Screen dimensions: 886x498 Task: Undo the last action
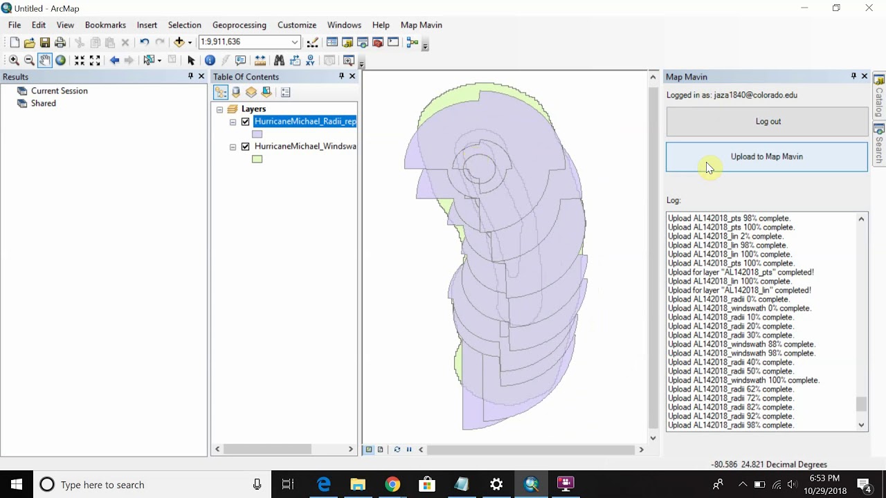coord(144,42)
